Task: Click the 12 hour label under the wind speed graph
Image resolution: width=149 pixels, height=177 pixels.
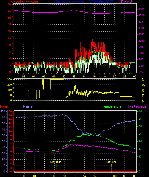Action: click(x=74, y=76)
